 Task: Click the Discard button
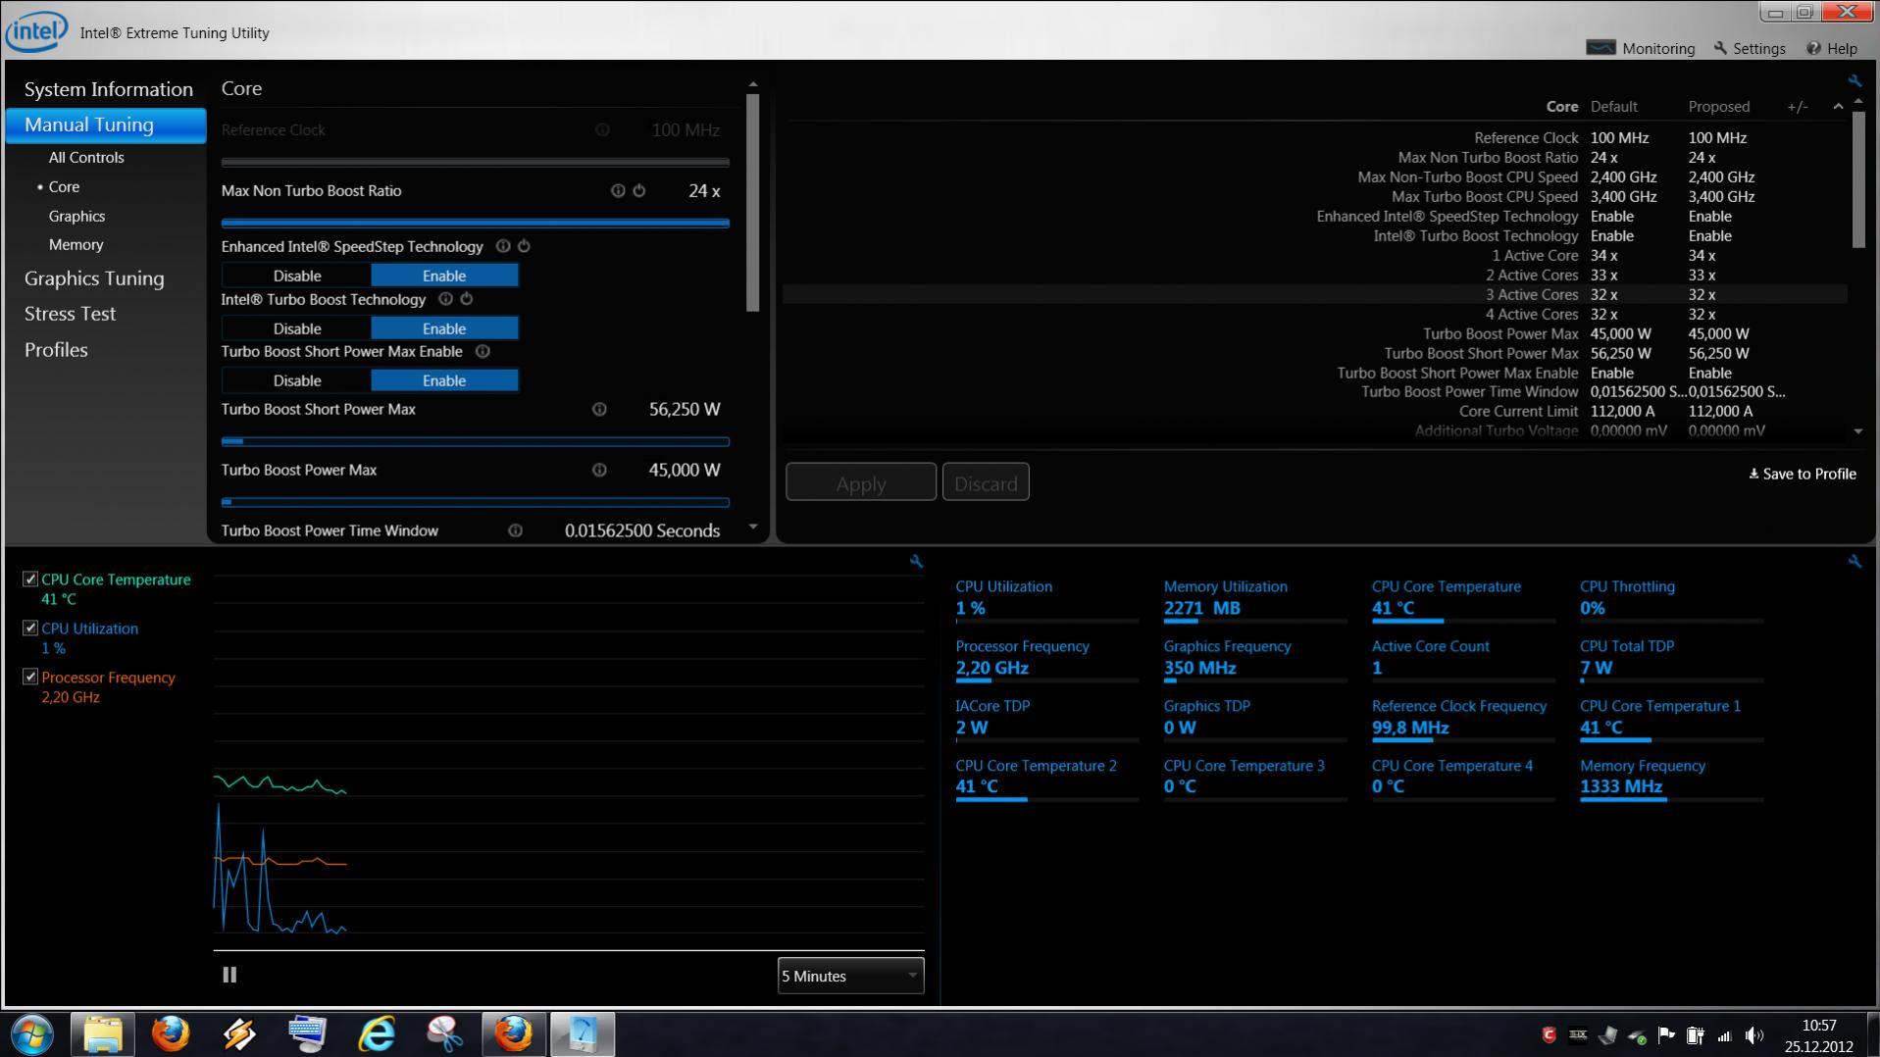[985, 482]
